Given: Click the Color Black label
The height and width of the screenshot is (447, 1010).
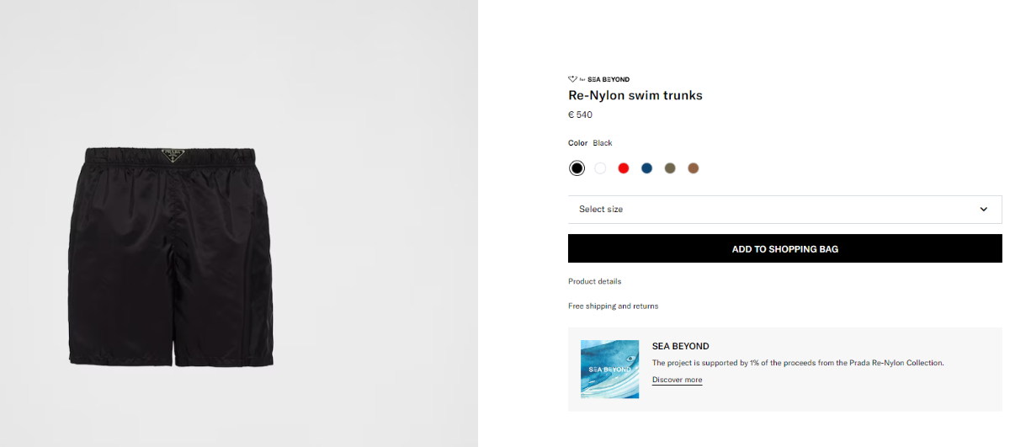Looking at the screenshot, I should click(x=590, y=143).
